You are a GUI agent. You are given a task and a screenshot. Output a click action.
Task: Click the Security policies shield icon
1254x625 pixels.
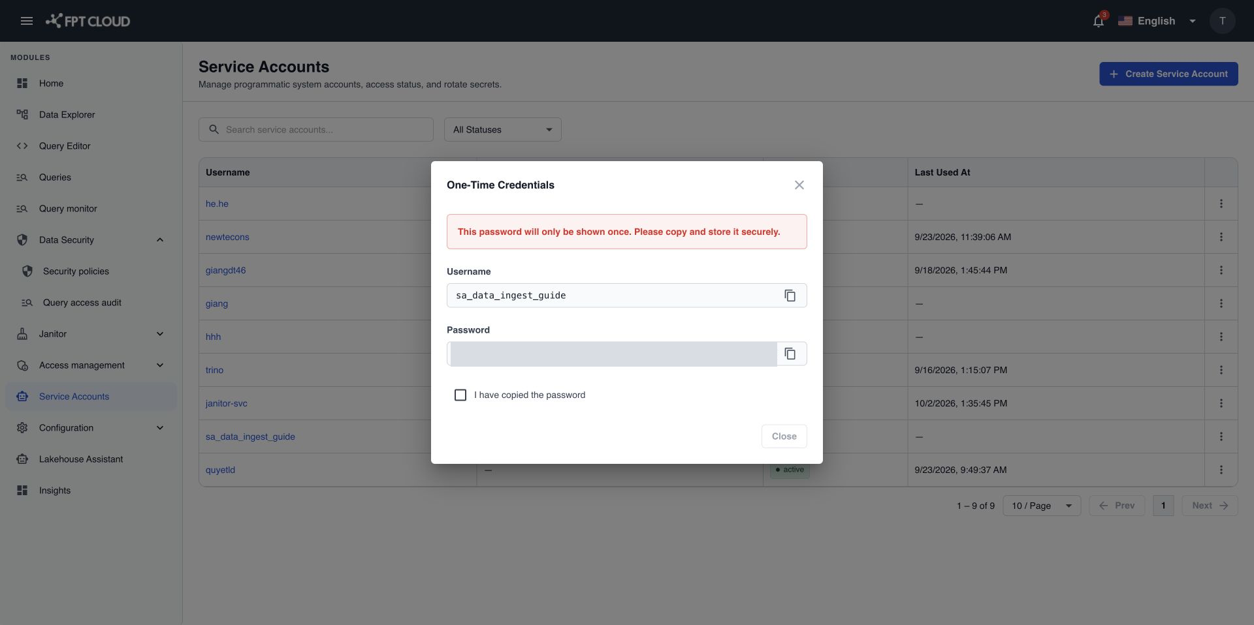pyautogui.click(x=27, y=271)
